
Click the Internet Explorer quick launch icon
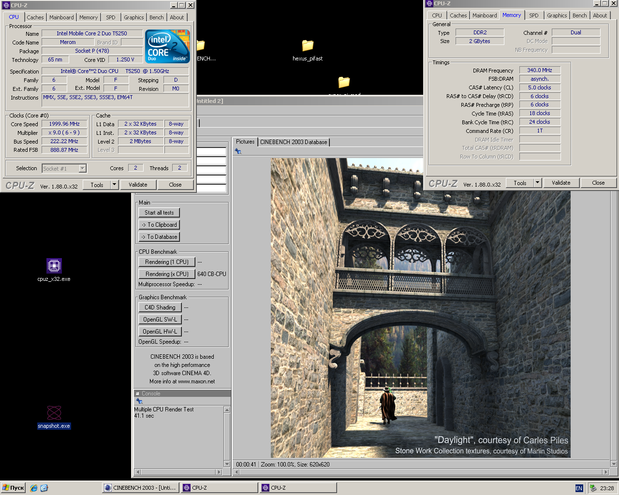[x=34, y=488]
